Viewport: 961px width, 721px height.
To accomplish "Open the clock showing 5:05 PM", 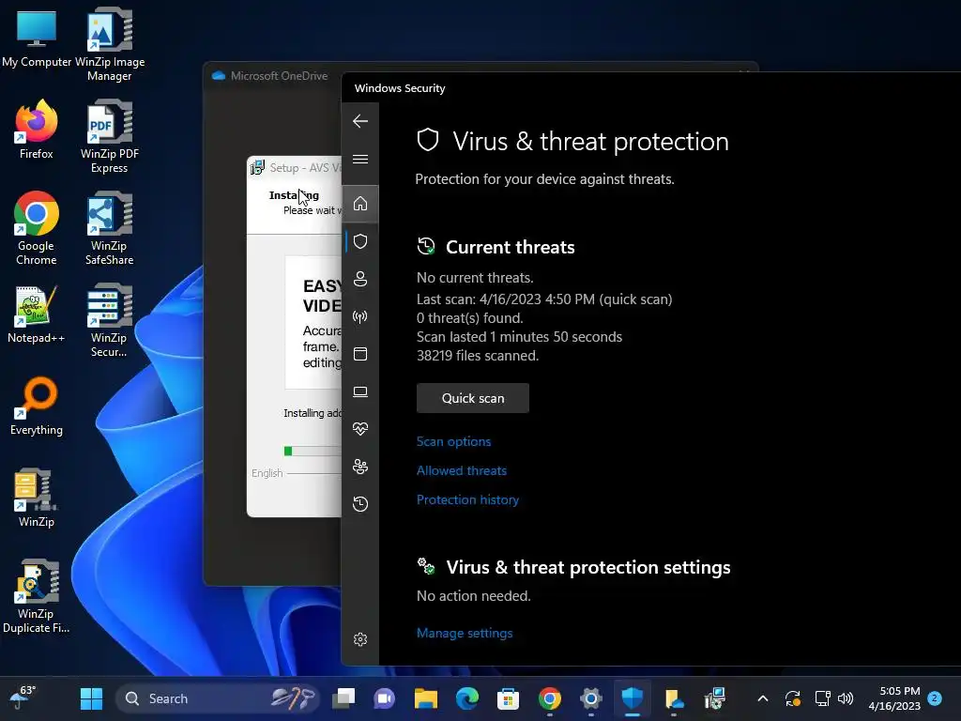I will point(894,698).
